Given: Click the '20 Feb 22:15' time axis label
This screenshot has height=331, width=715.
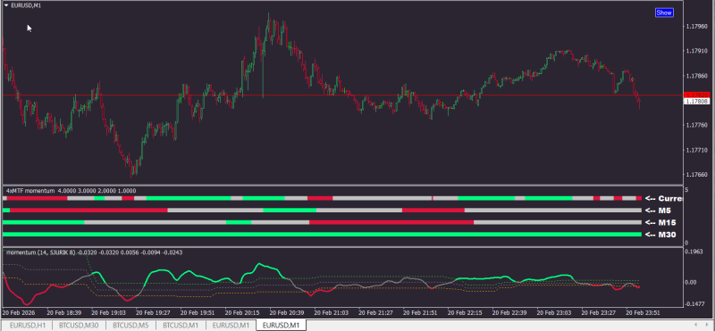Looking at the screenshot, I should point(466,313).
